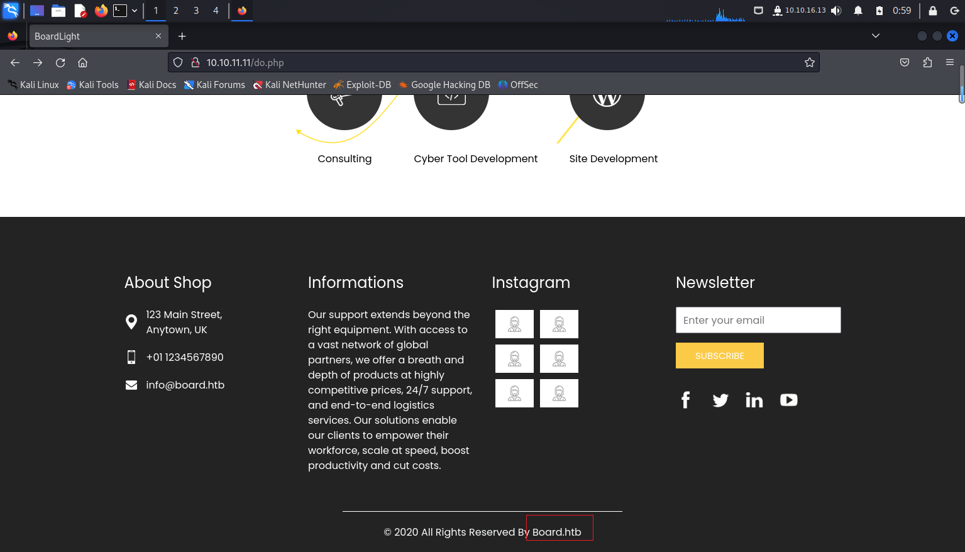965x552 pixels.
Task: Click the info@board.htb email text
Action: click(x=185, y=385)
